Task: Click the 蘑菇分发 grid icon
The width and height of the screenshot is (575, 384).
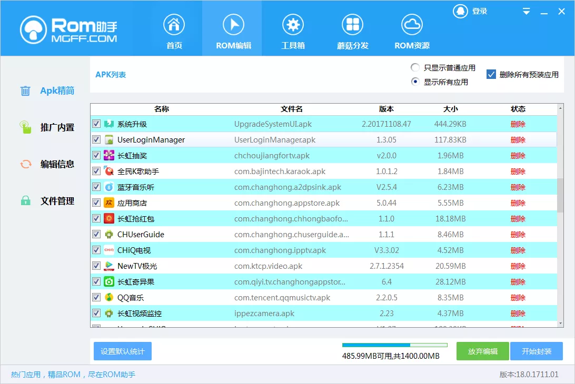Action: click(353, 23)
